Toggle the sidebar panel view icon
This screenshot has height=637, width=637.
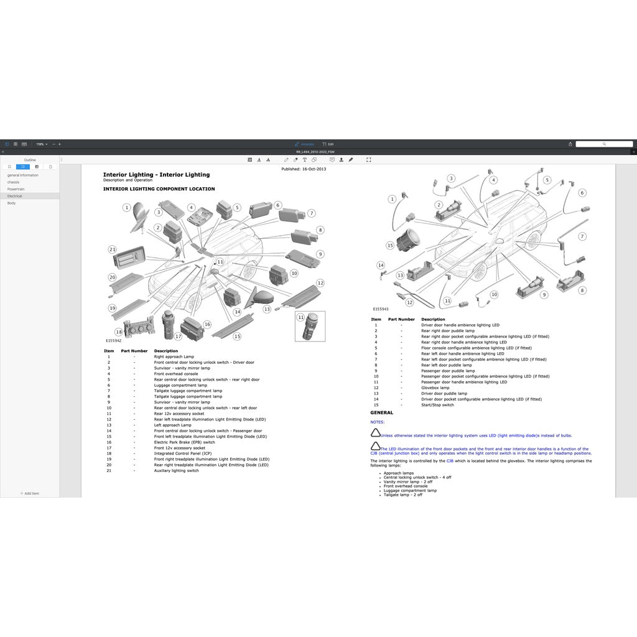tap(7, 144)
